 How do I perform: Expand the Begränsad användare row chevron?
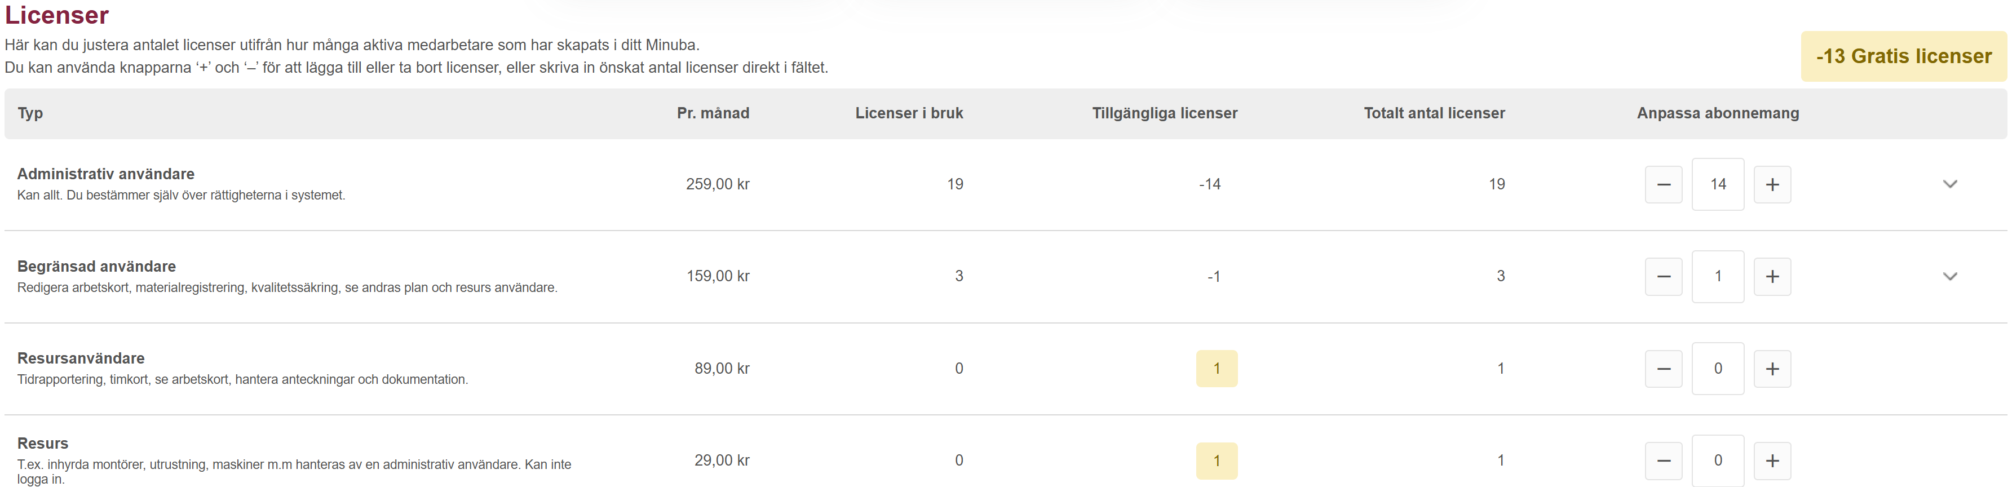(x=1949, y=277)
